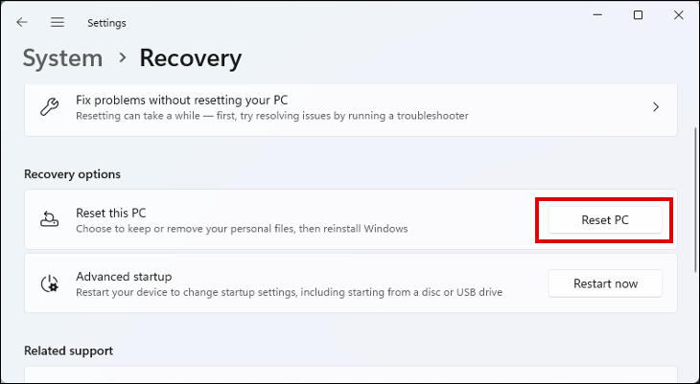
Task: Click the wrench troubleshooter icon
Action: [49, 107]
